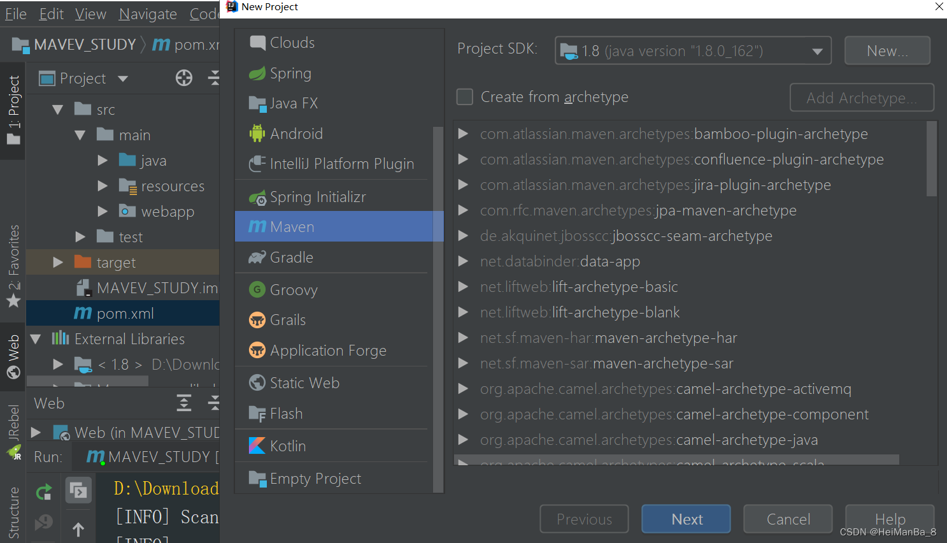Click the New... SDK button
947x543 pixels.
tap(887, 50)
